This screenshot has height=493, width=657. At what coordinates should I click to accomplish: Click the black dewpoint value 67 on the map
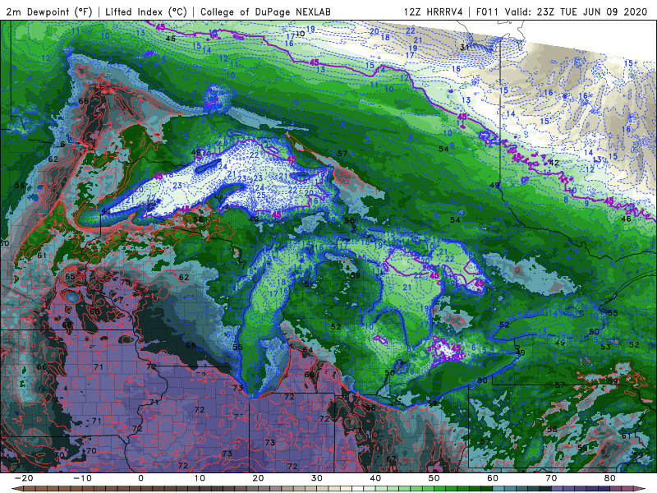[x=392, y=459]
